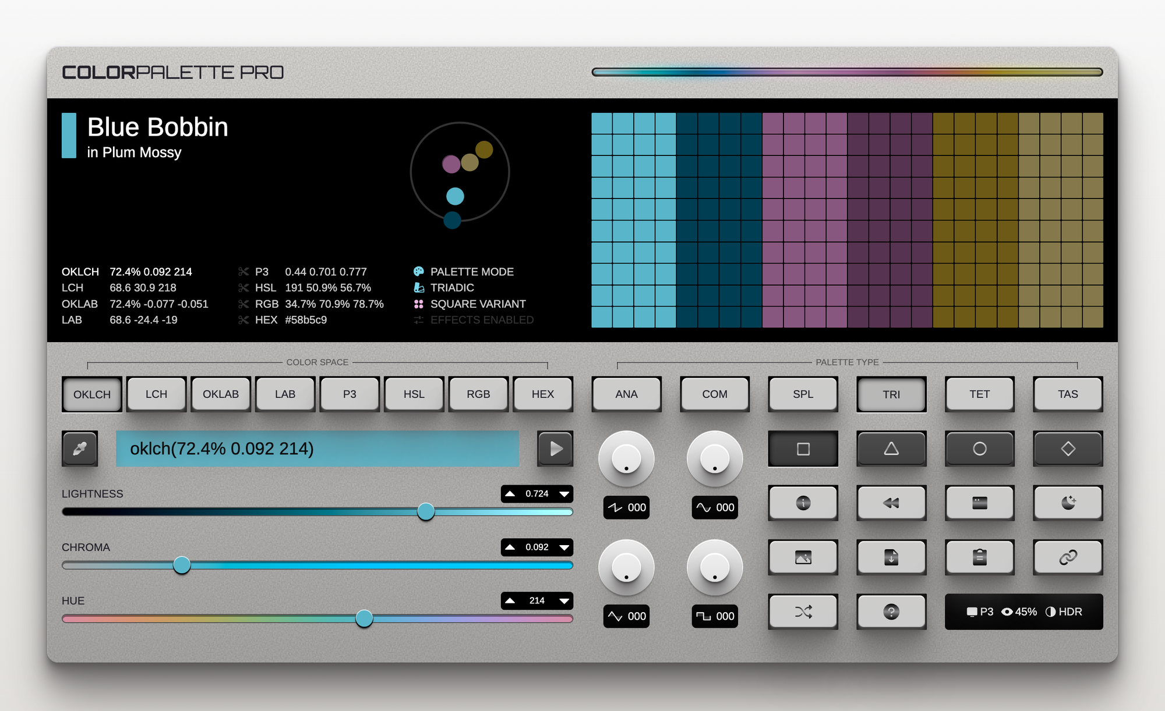The width and height of the screenshot is (1165, 711).
Task: Click the share link icon
Action: [1068, 557]
